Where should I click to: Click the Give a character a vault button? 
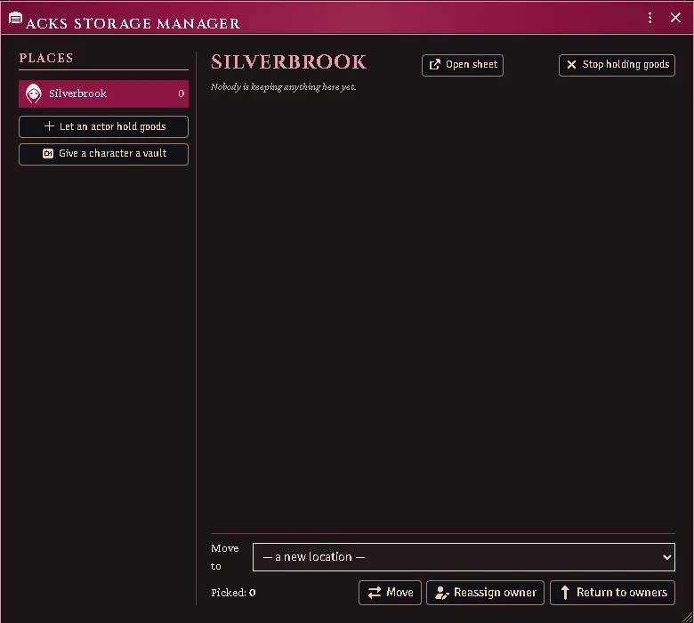point(103,154)
